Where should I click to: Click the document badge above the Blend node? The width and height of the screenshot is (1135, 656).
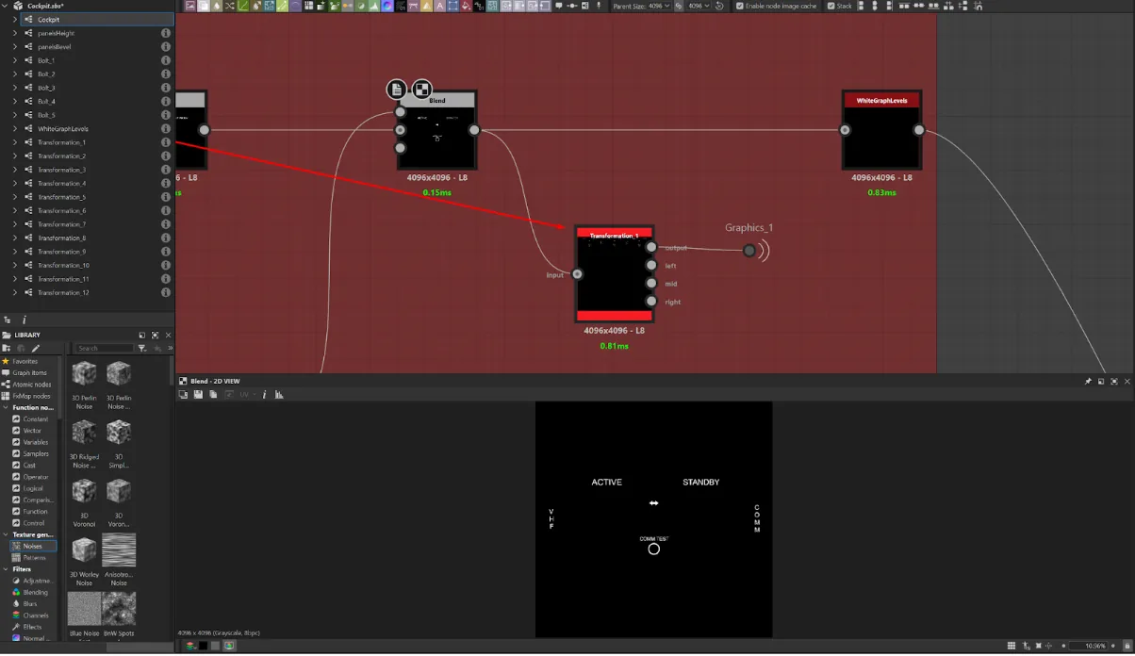[397, 90]
